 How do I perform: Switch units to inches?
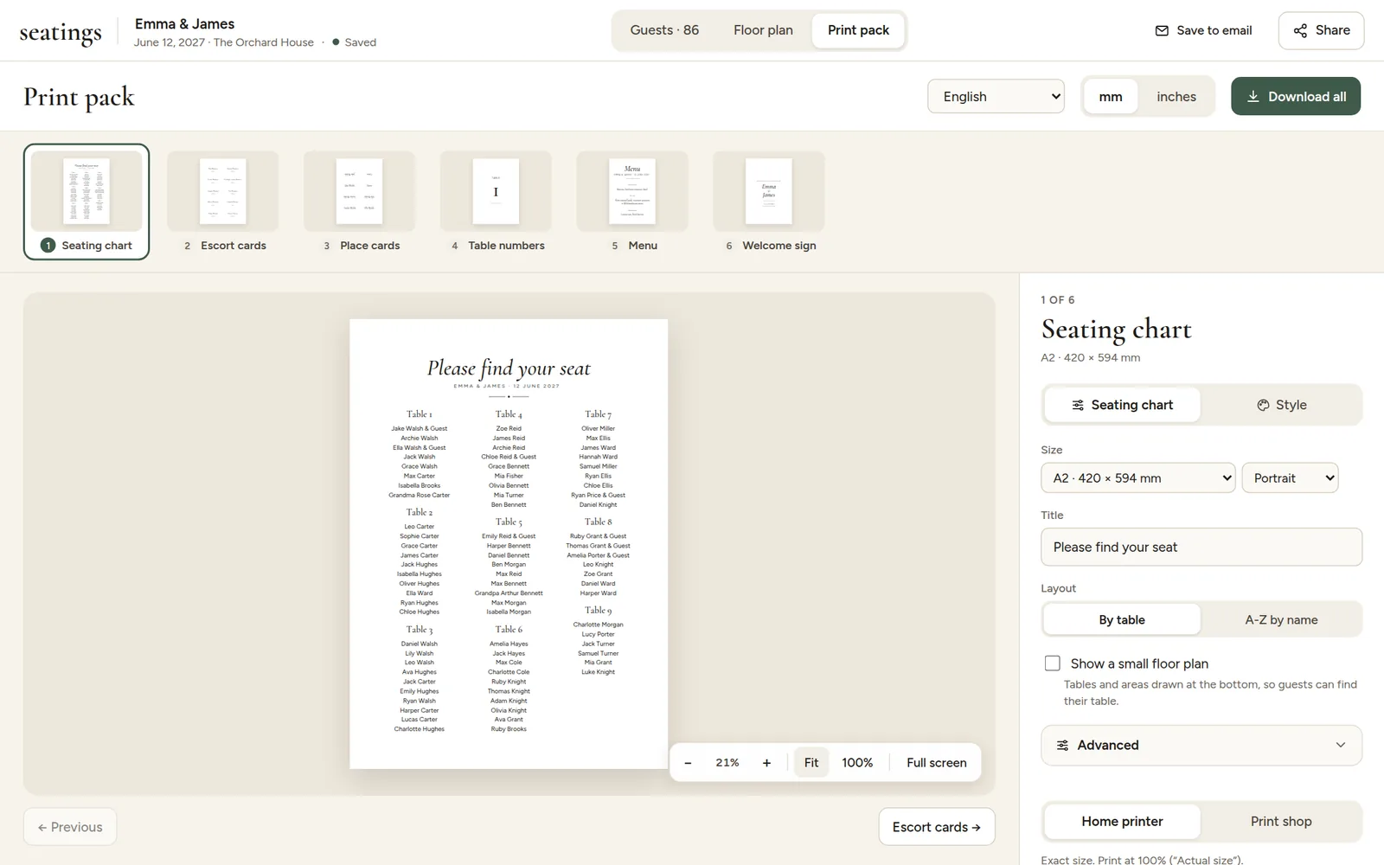tap(1176, 97)
